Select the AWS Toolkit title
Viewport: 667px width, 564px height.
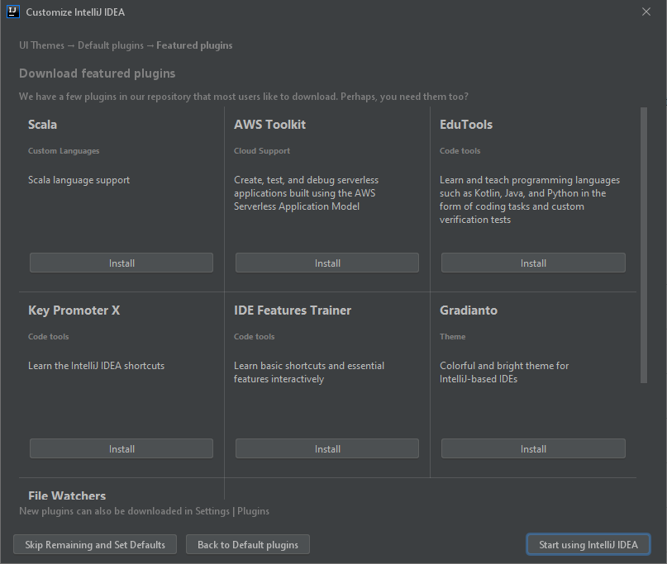coord(269,125)
